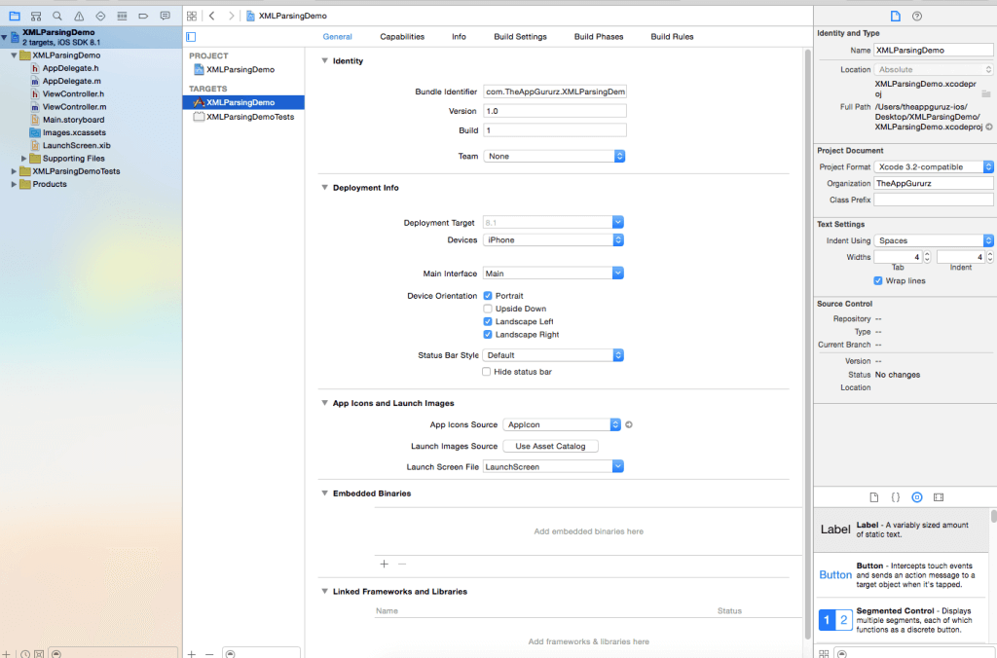Expand the Supporting Files folder

(x=24, y=159)
